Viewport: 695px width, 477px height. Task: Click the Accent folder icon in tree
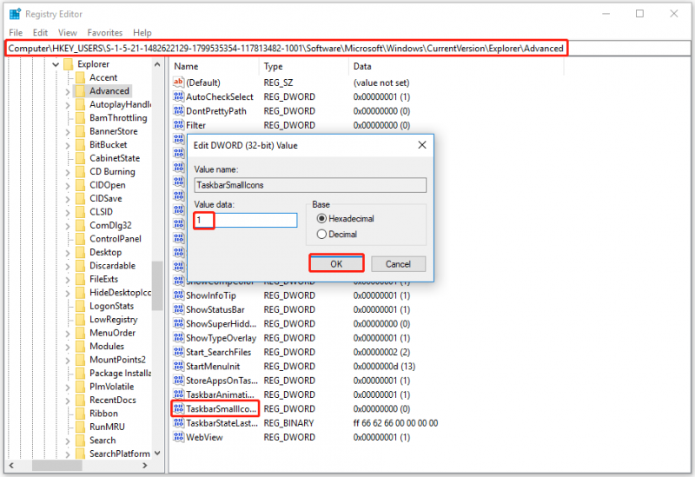[x=80, y=77]
